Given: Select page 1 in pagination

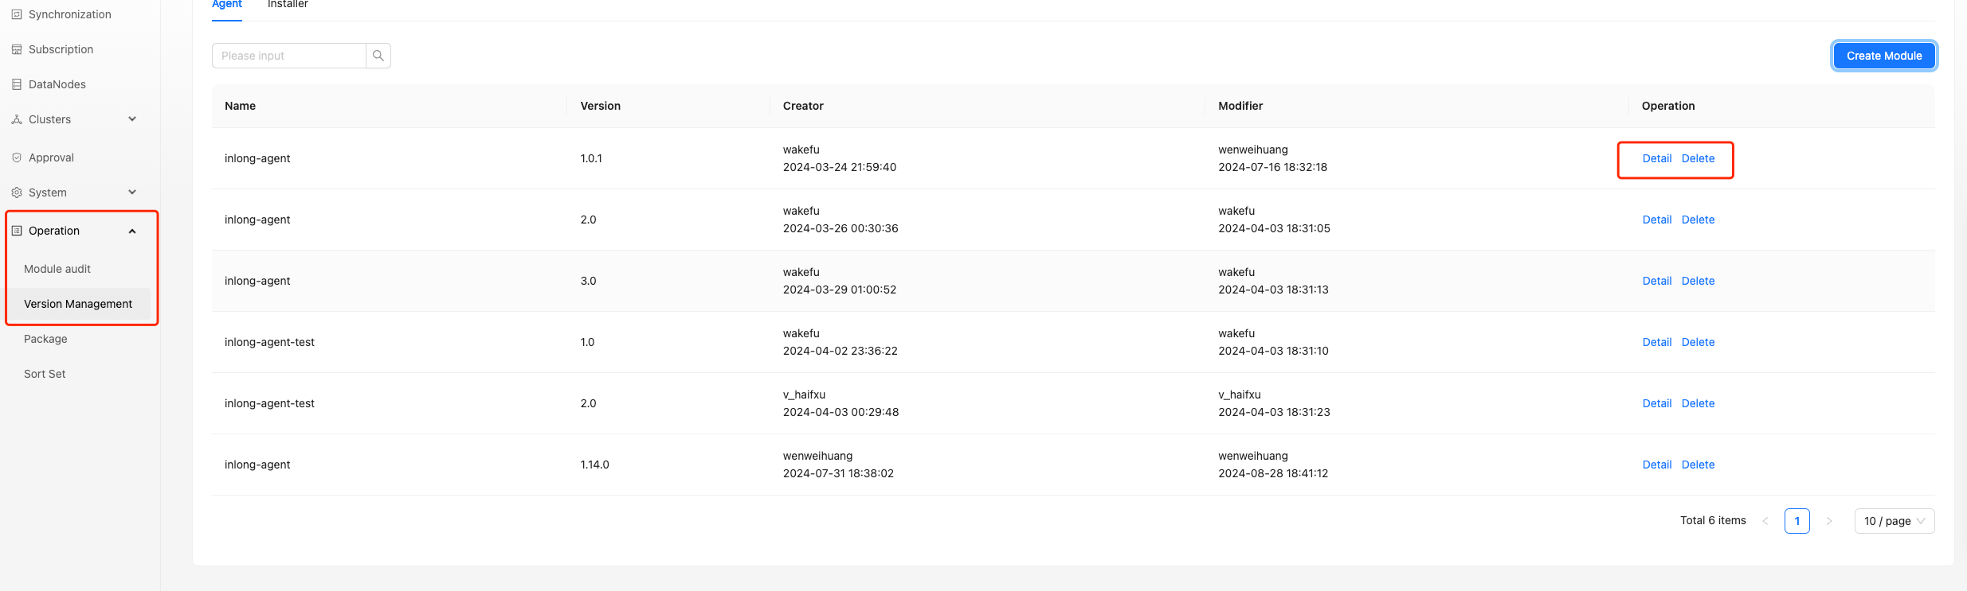Looking at the screenshot, I should coord(1797,521).
